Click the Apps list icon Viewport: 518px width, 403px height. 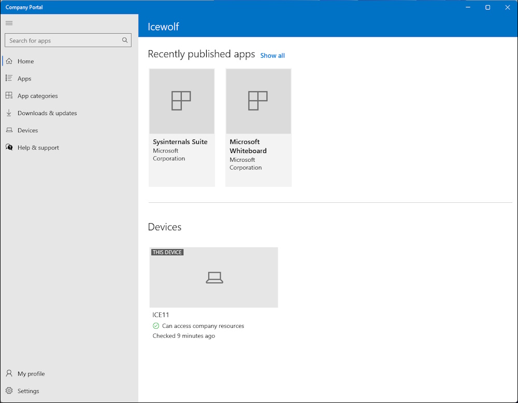(x=9, y=78)
